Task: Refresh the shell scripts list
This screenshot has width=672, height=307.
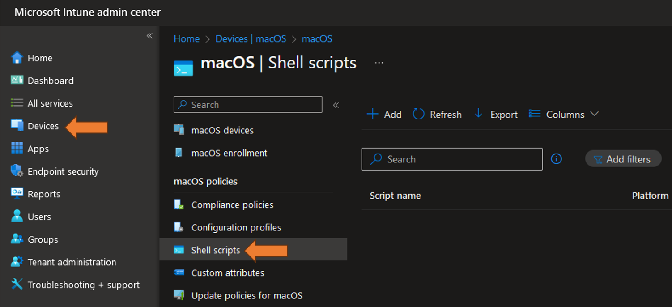Action: click(437, 114)
